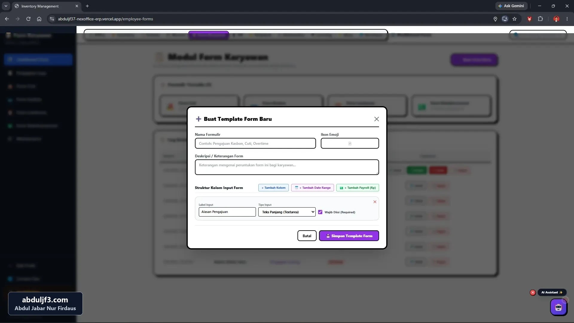Open the Brave-like red extension icon
The image size is (574, 323).
click(x=529, y=19)
